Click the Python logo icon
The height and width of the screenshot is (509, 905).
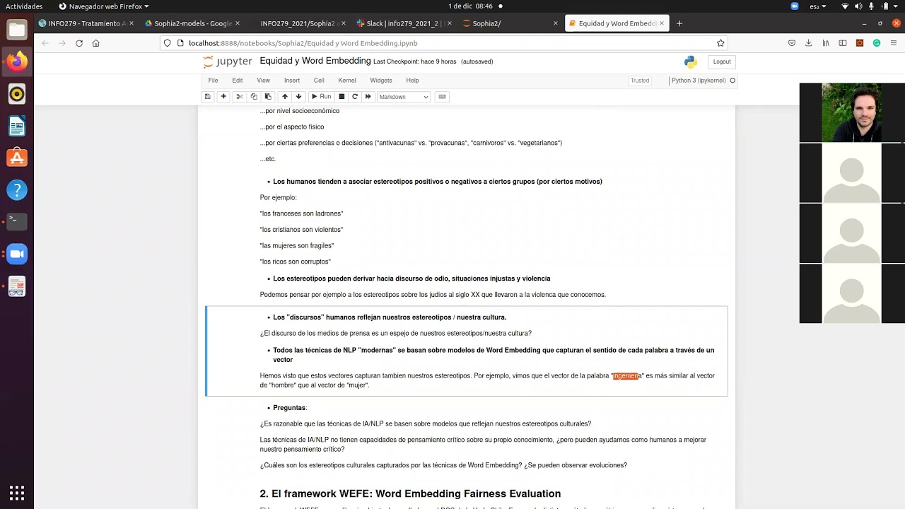tap(690, 62)
